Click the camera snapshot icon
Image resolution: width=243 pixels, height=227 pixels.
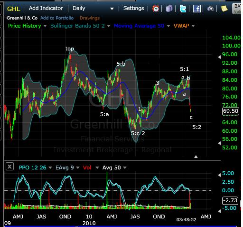pyautogui.click(x=211, y=9)
